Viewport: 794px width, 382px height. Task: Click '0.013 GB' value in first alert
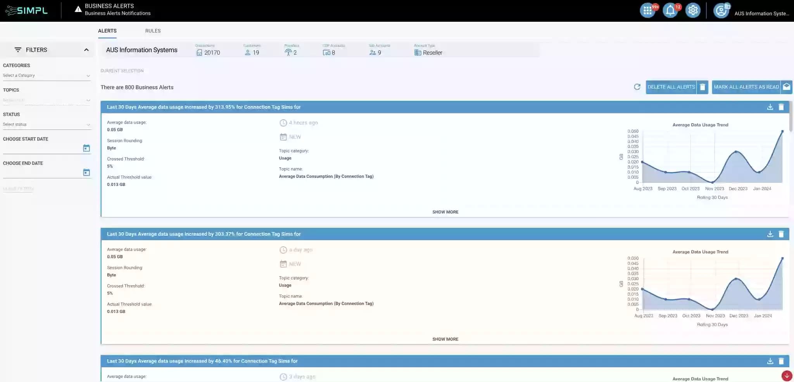[x=116, y=184]
